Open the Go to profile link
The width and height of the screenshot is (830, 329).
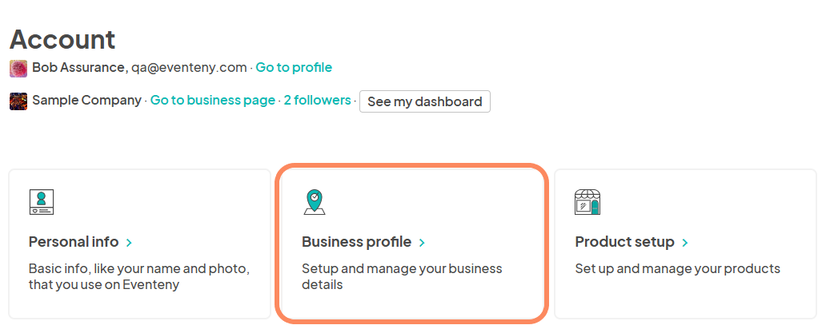(x=294, y=68)
